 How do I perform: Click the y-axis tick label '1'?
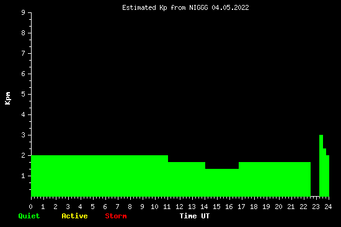tap(24, 176)
